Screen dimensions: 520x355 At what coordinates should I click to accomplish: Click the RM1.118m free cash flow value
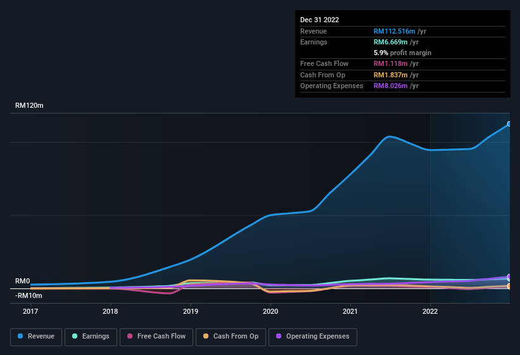[x=390, y=63]
